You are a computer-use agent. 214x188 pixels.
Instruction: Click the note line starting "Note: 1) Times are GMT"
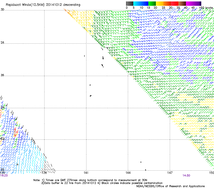90,180
